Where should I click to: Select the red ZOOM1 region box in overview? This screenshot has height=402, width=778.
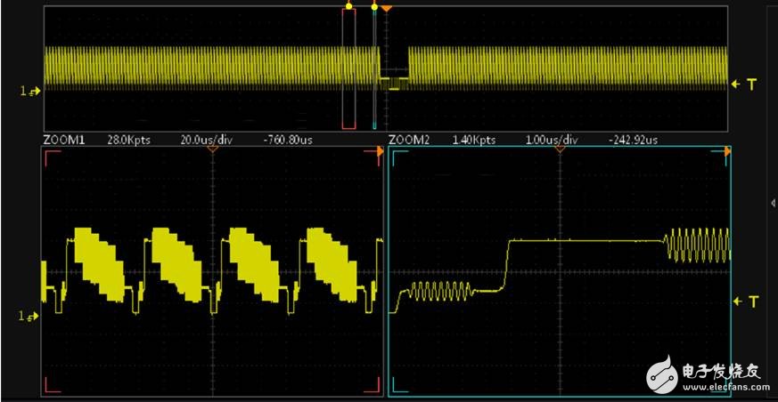tap(348, 68)
